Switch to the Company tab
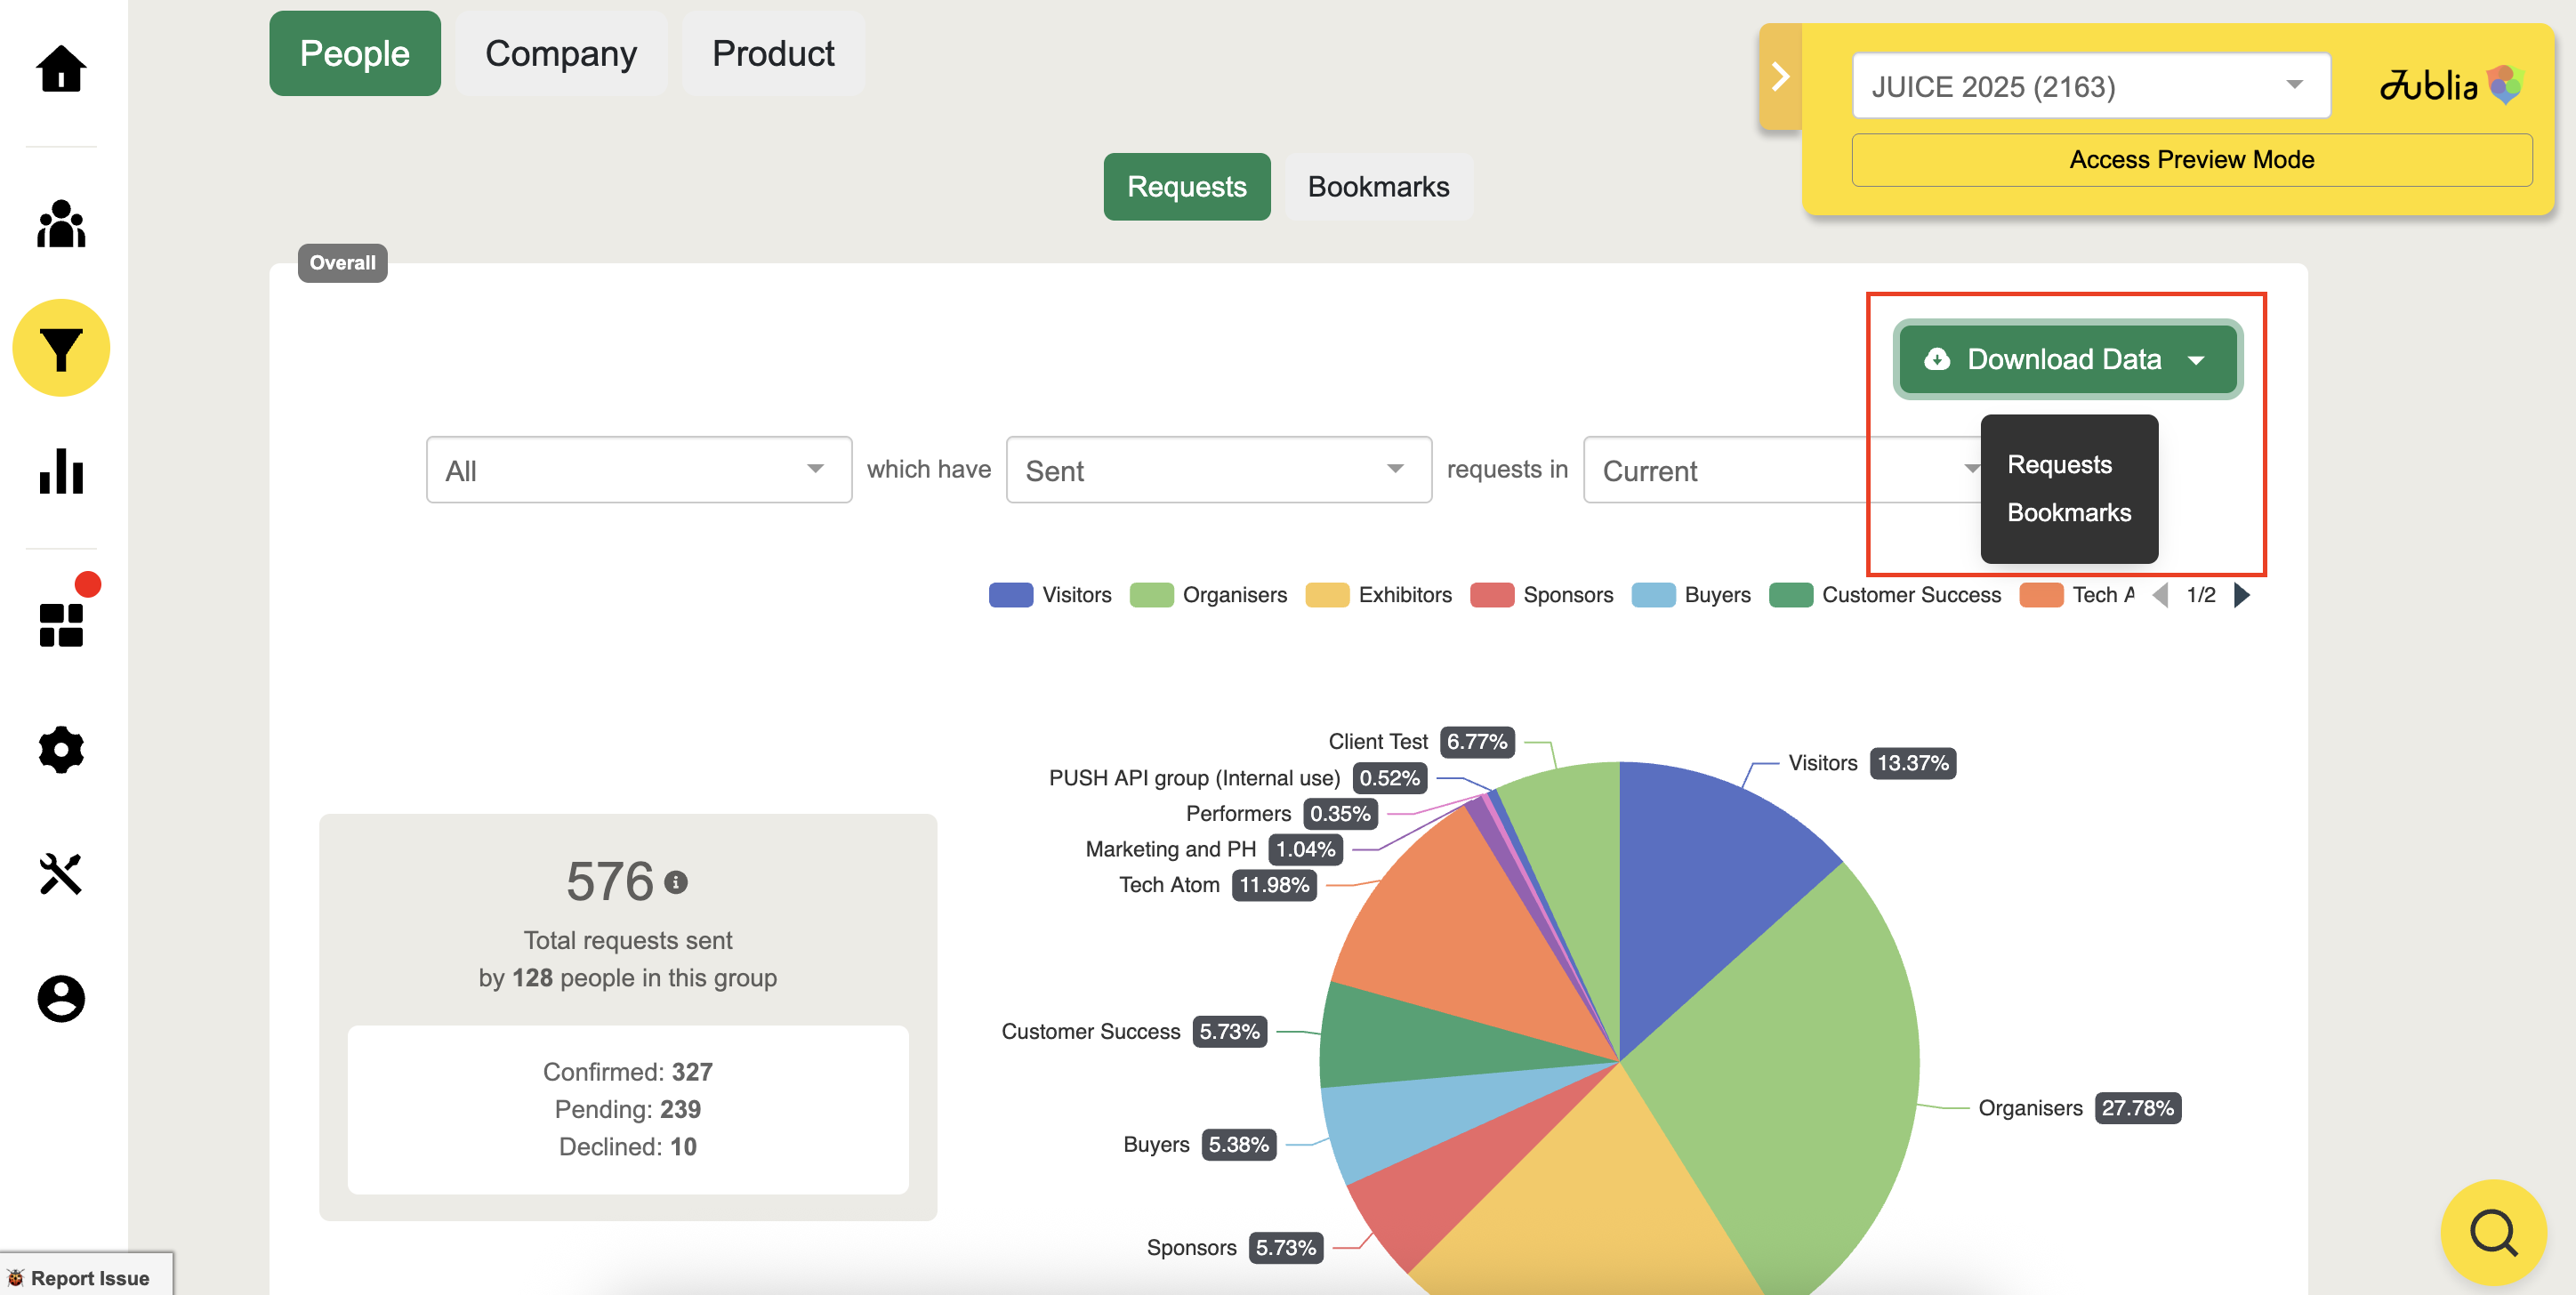This screenshot has width=2576, height=1295. pyautogui.click(x=560, y=53)
